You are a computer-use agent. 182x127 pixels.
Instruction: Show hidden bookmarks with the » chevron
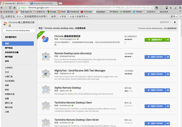click(180, 11)
